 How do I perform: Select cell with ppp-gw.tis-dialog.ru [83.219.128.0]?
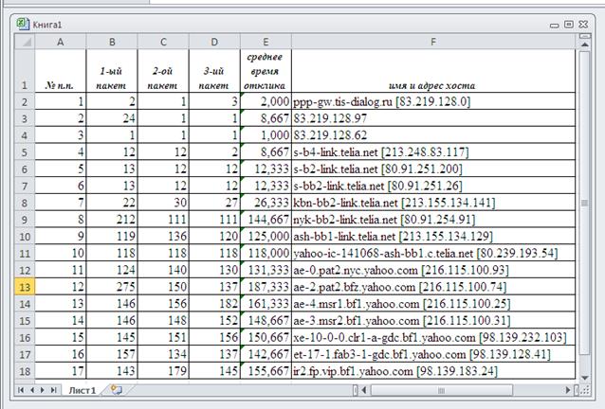(x=433, y=101)
